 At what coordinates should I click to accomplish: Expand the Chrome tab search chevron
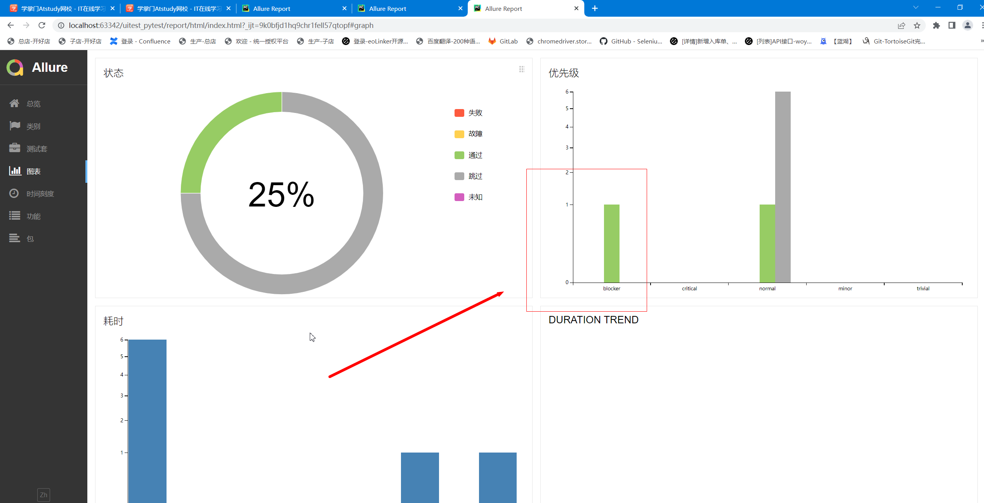pos(916,8)
